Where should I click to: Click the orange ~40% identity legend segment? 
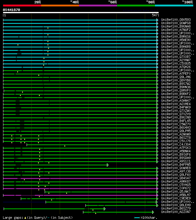(60, 6)
